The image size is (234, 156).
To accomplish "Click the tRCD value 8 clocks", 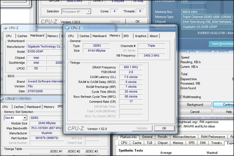I will [x=131, y=82].
